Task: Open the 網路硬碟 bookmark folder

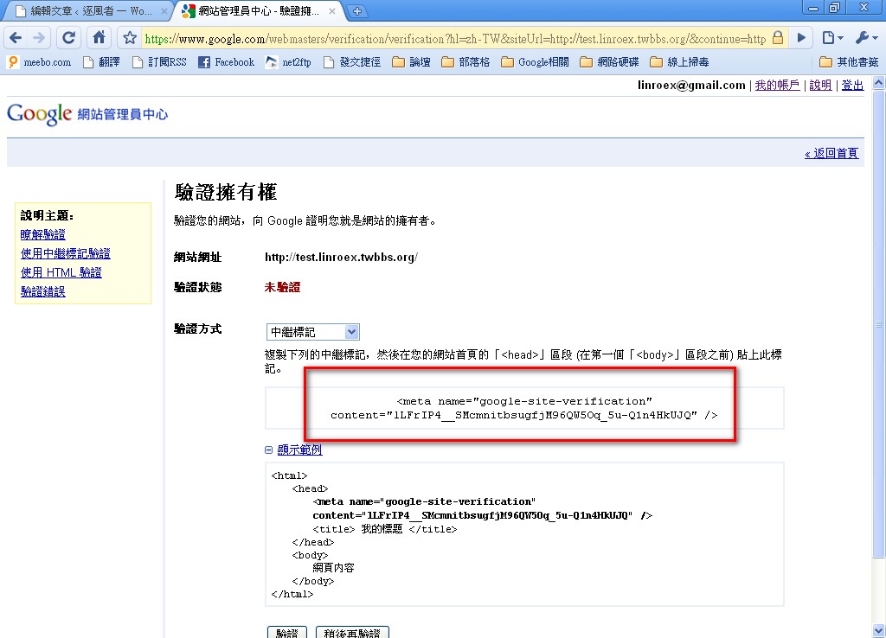Action: (610, 62)
